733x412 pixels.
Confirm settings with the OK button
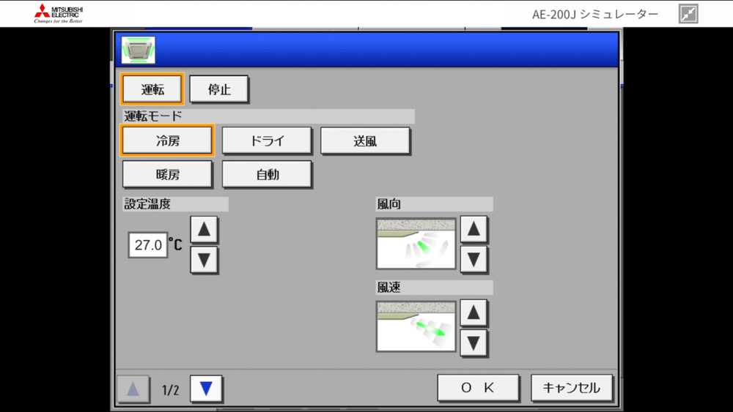coord(478,388)
